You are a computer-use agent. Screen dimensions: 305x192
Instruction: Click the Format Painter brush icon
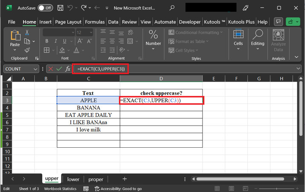click(x=28, y=49)
